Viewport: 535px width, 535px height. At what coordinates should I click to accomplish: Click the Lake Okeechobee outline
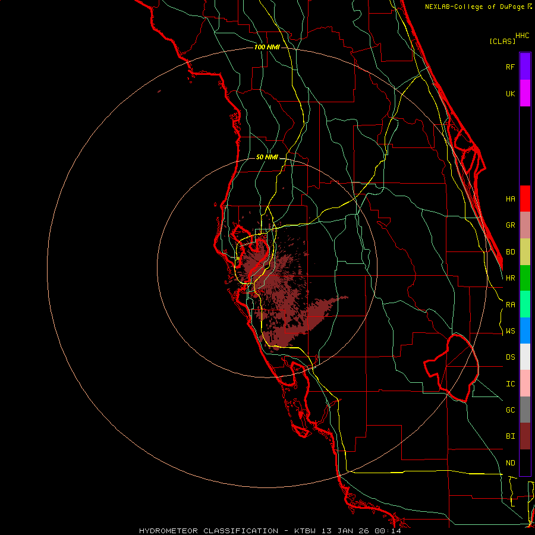(x=451, y=368)
